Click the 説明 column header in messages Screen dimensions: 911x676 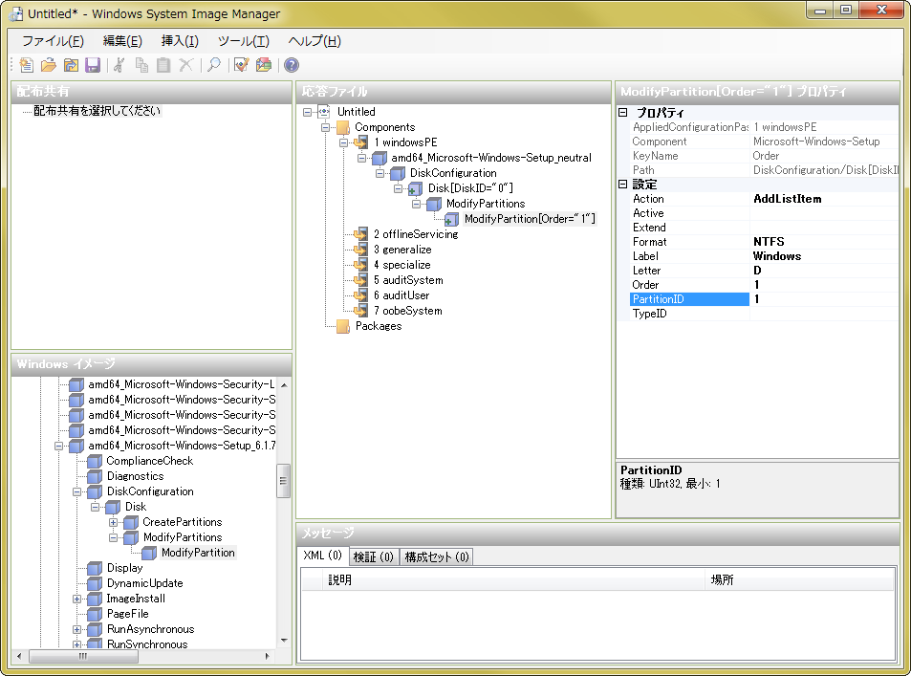click(513, 579)
